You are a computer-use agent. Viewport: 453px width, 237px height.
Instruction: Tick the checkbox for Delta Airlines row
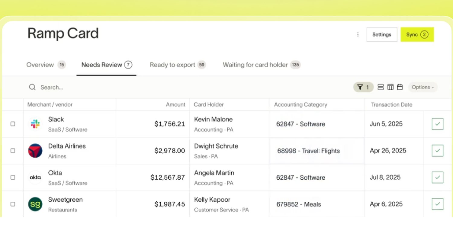(x=13, y=150)
